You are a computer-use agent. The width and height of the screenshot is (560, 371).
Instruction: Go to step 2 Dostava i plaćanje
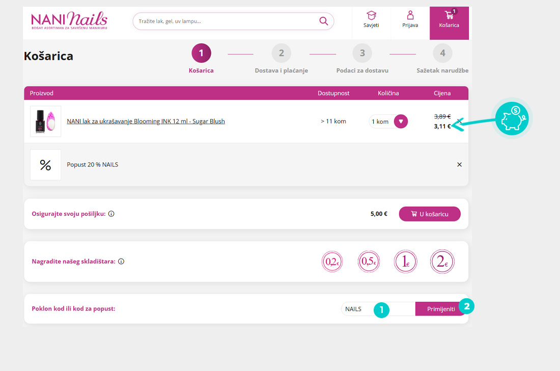point(281,53)
